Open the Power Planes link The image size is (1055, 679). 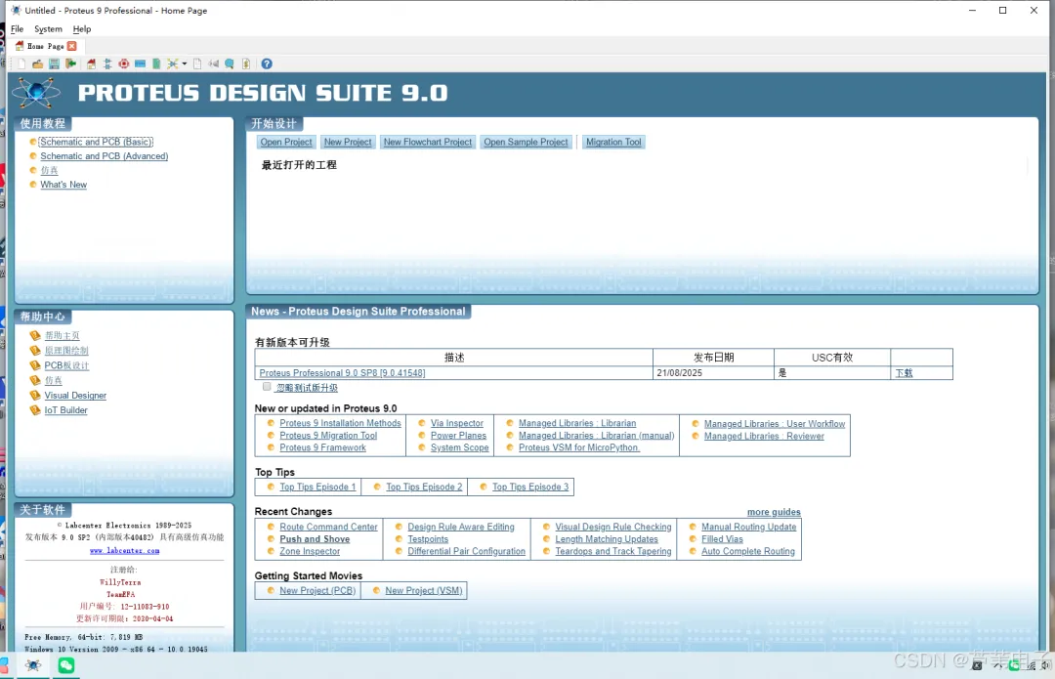pos(458,436)
